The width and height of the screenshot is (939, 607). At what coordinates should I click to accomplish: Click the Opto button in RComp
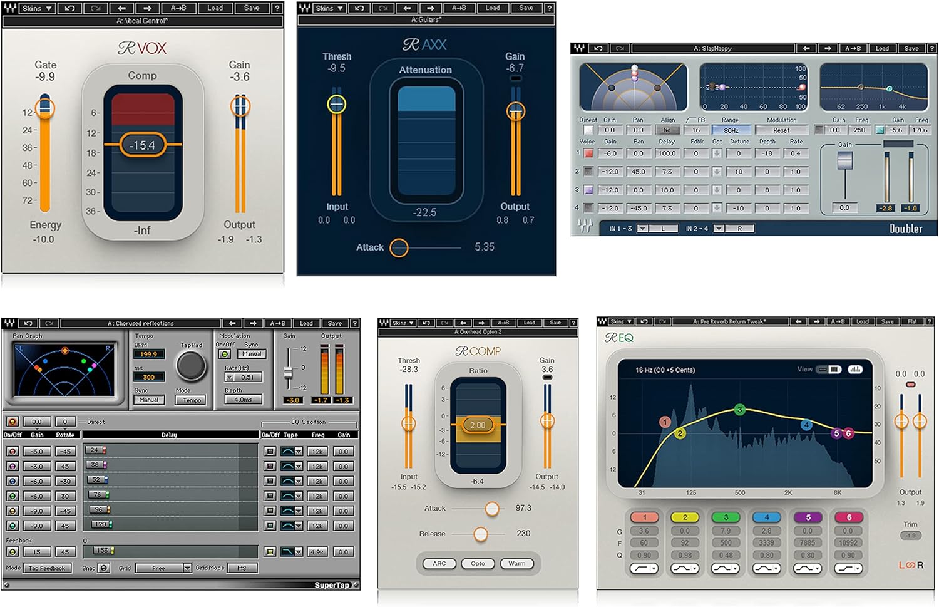point(478,563)
